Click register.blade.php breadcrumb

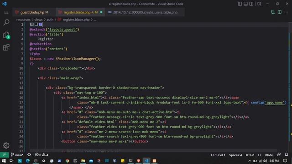coord(76,20)
